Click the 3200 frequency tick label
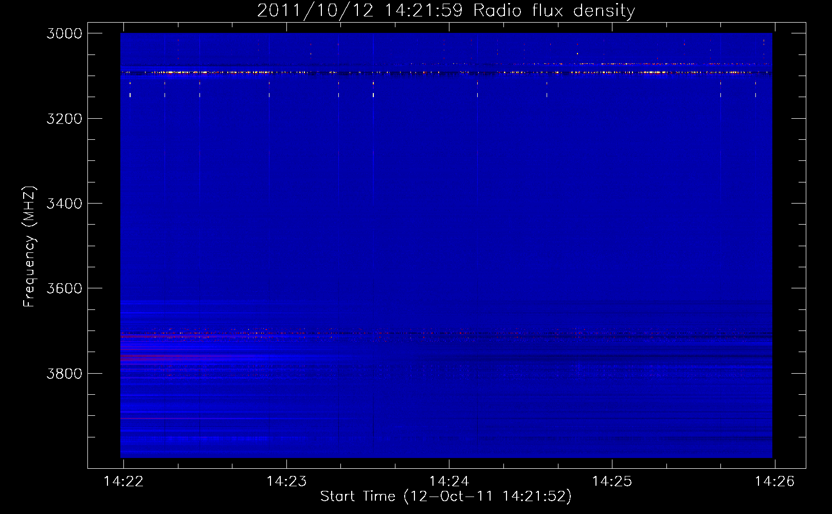The image size is (832, 514). pos(64,119)
